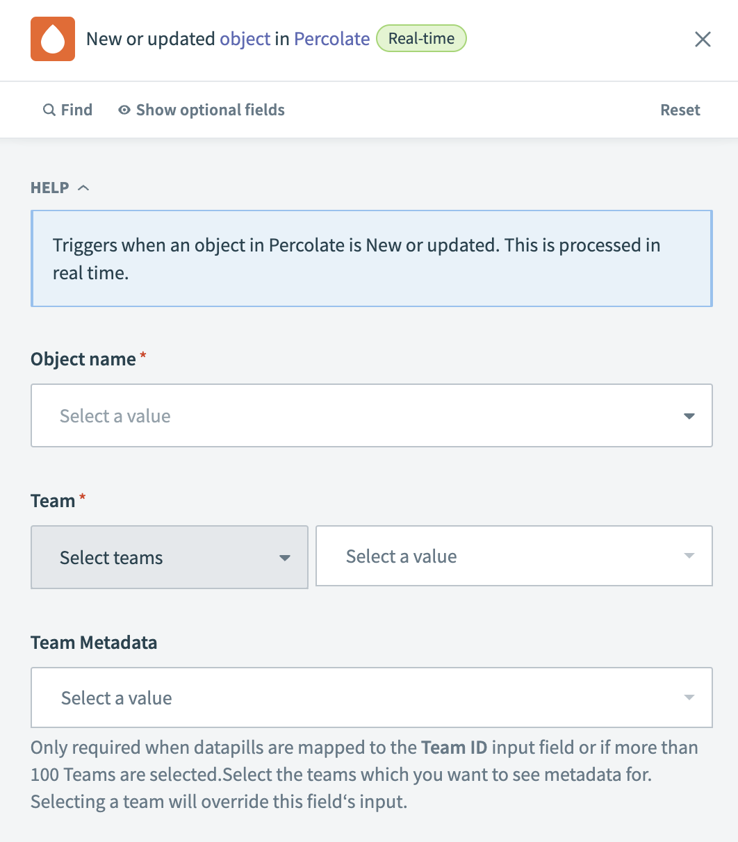
Task: Click the eye icon before Show optional fields
Action: tap(124, 110)
